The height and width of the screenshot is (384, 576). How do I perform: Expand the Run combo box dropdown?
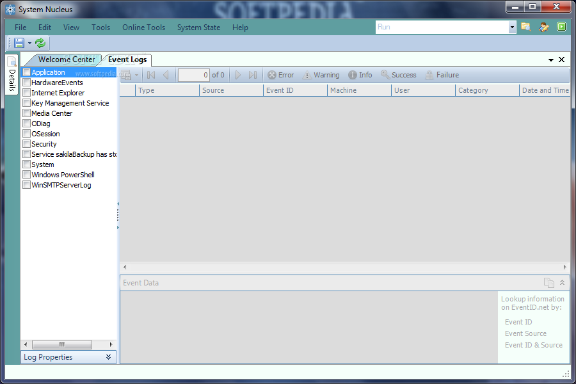[512, 27]
